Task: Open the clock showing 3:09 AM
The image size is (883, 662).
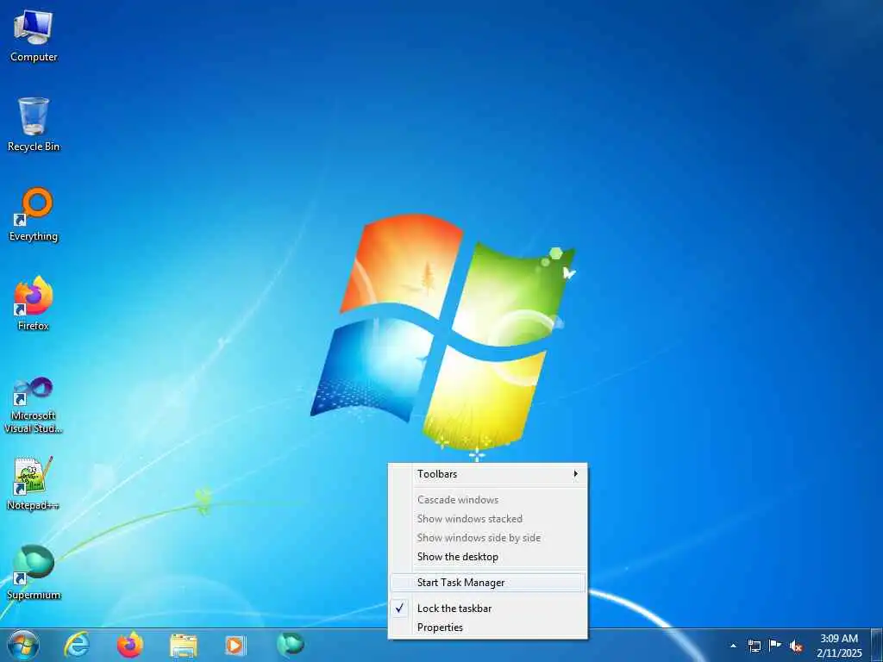Action: [x=839, y=646]
